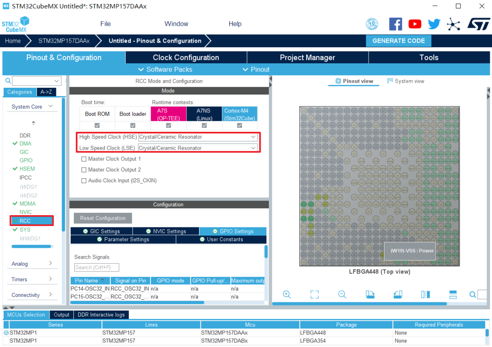This screenshot has height=347, width=492.
Task: Click the fit-to-screen icon under pinout view
Action: (x=314, y=294)
